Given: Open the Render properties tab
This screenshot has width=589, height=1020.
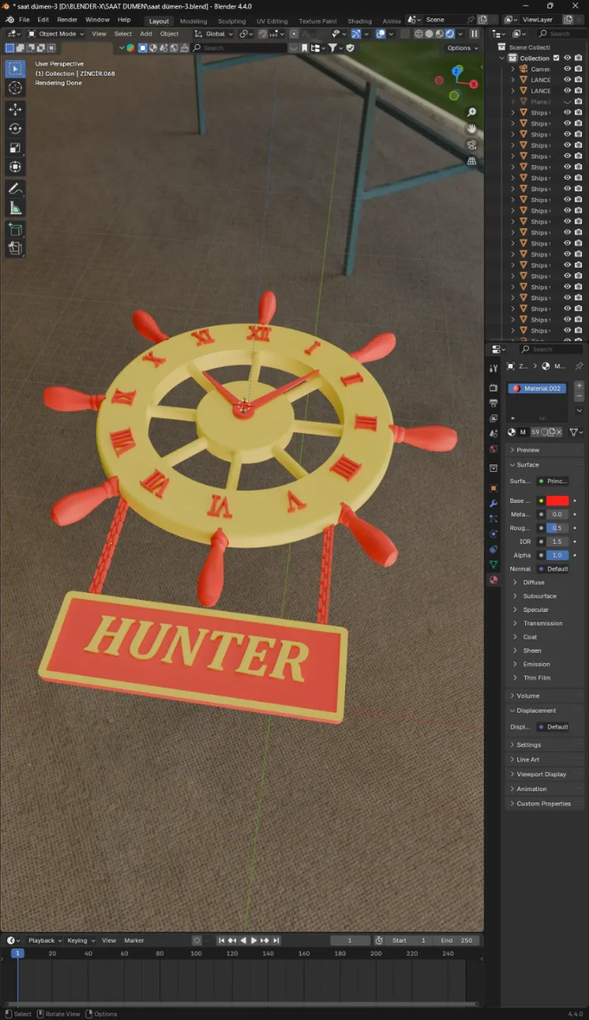Looking at the screenshot, I should coord(493,388).
